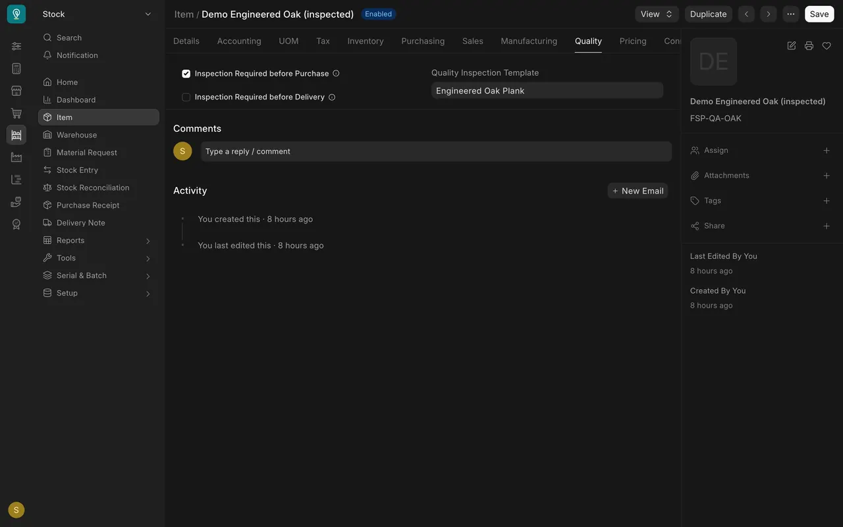This screenshot has height=527, width=843.
Task: Add an attachment with the plus icon
Action: pos(827,176)
